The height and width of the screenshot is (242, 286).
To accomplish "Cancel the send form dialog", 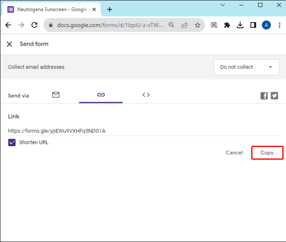I will [234, 153].
